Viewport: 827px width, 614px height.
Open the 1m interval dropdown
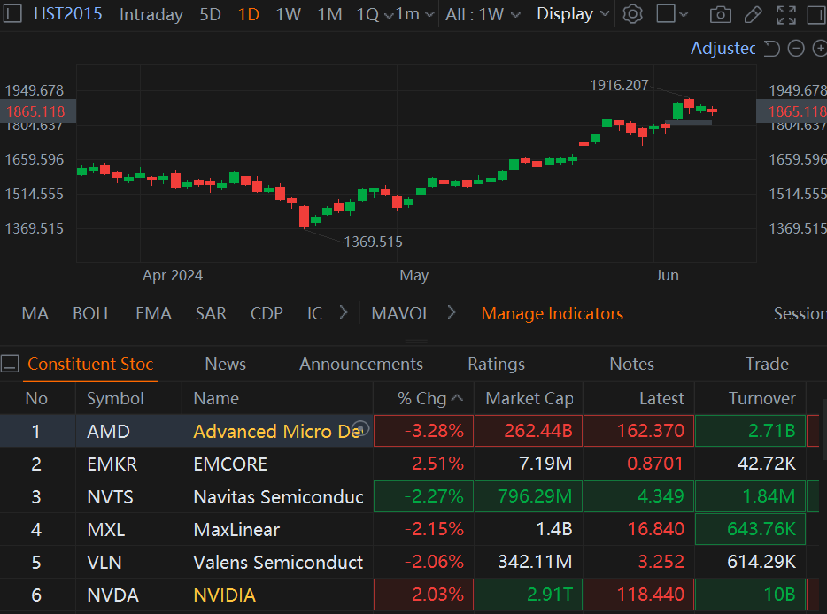pyautogui.click(x=415, y=14)
